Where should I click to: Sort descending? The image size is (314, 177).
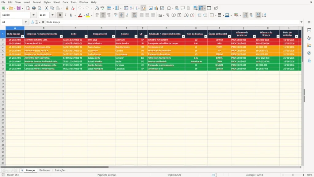point(138,8)
